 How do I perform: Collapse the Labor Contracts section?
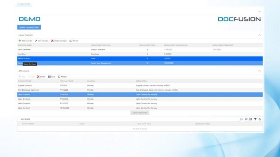click(259, 35)
